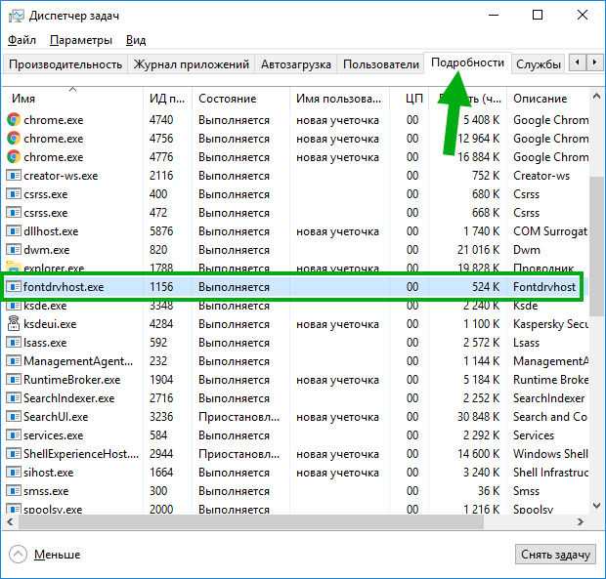Sort by Состояние column header

click(x=240, y=98)
